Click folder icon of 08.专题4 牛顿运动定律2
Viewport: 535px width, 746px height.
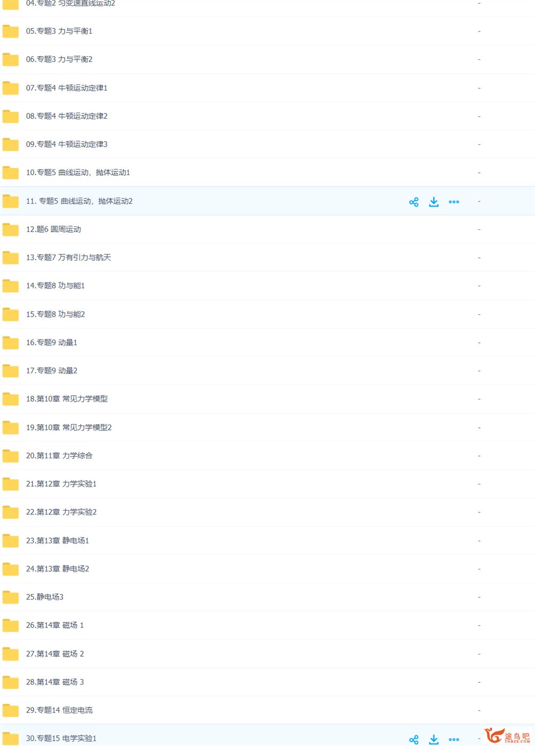[x=11, y=116]
